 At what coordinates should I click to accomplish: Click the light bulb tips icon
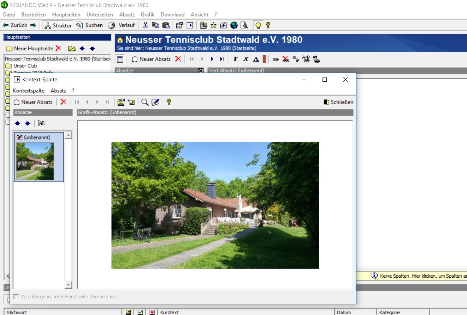(x=258, y=25)
